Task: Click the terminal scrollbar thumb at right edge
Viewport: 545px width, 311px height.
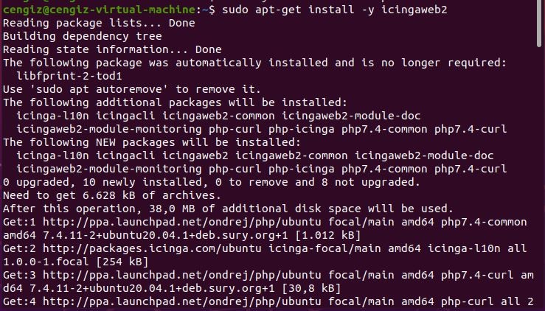Action: [539, 24]
